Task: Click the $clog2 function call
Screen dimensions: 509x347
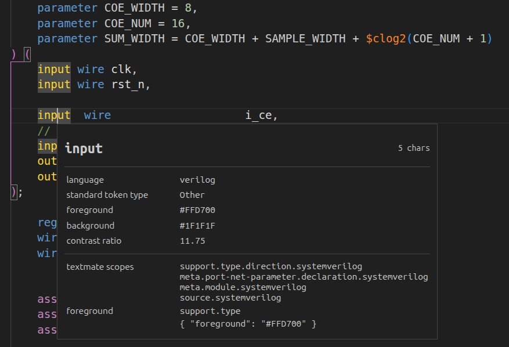Action: point(386,38)
